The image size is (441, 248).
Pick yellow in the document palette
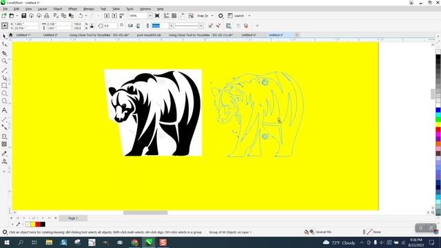coord(33,225)
